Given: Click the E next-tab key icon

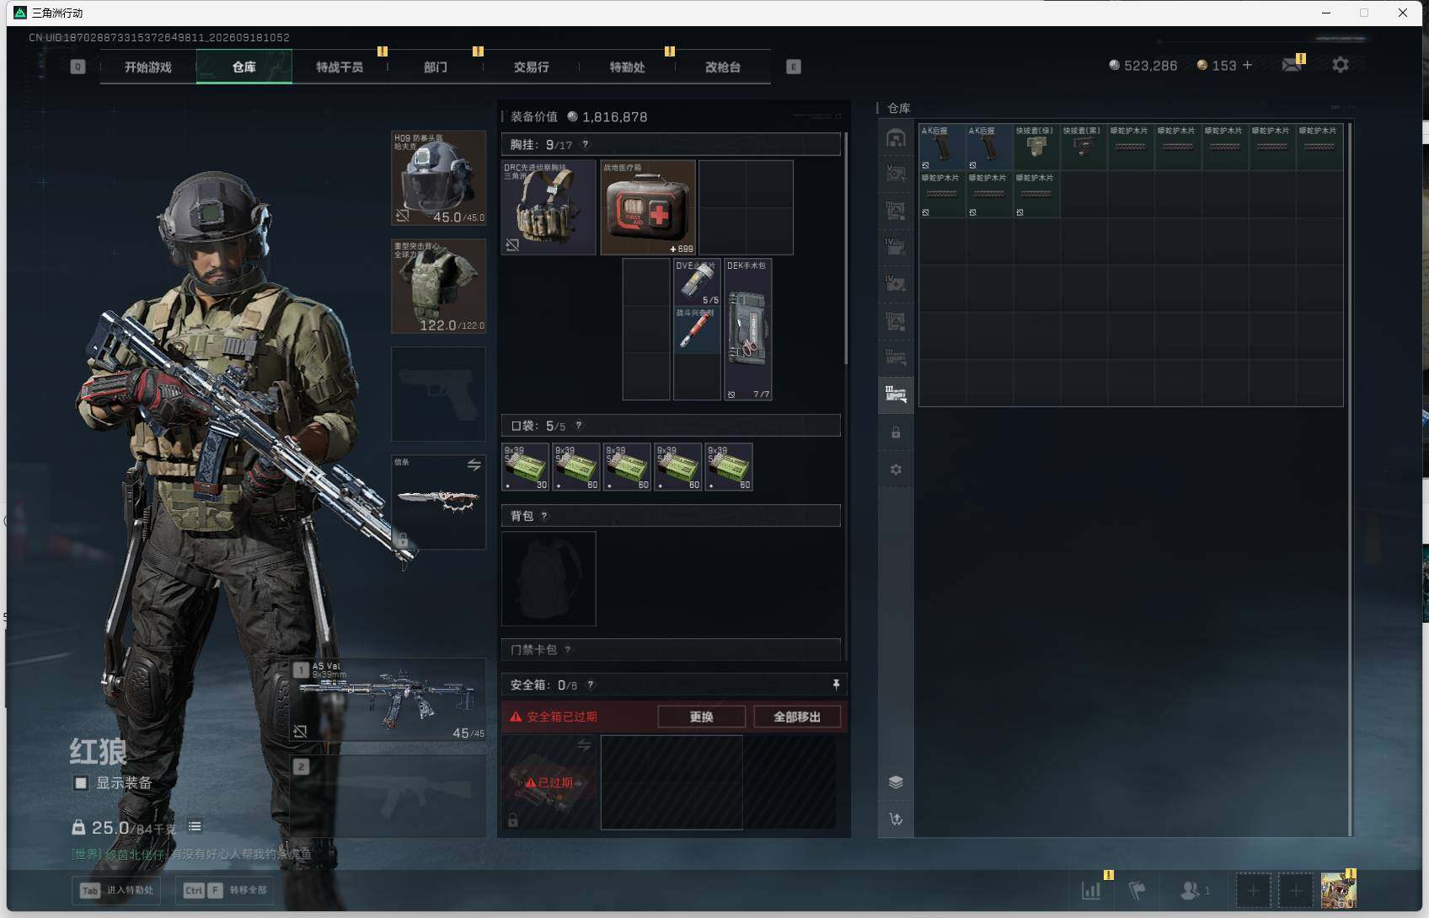Looking at the screenshot, I should click(x=794, y=67).
